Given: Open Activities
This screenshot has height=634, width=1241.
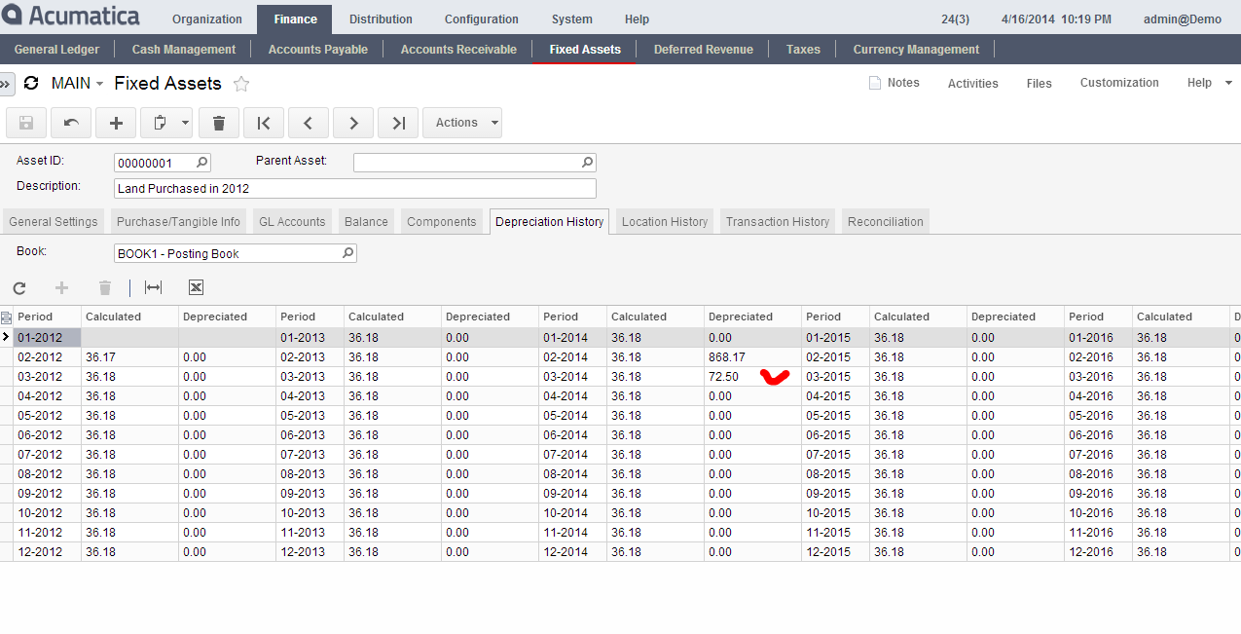Looking at the screenshot, I should click(x=972, y=84).
